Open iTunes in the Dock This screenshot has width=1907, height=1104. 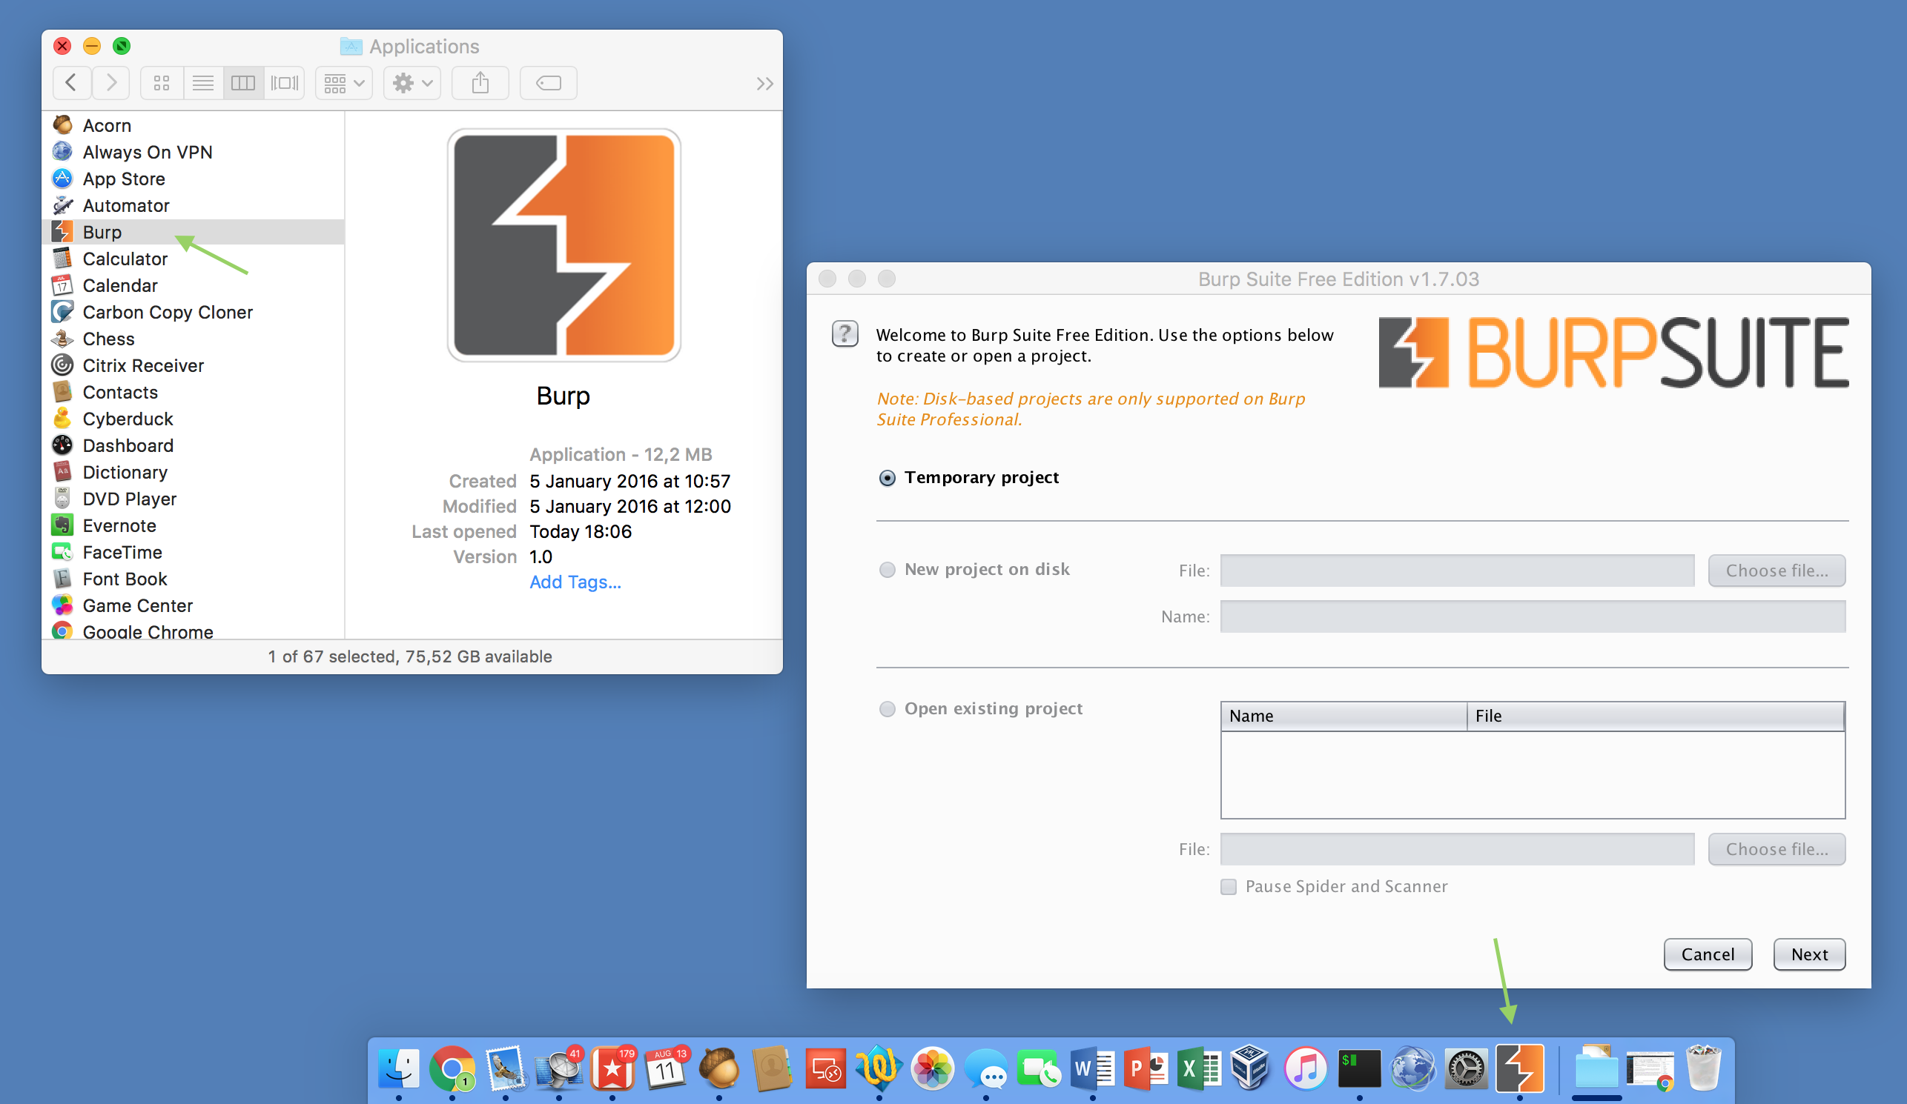[1306, 1069]
